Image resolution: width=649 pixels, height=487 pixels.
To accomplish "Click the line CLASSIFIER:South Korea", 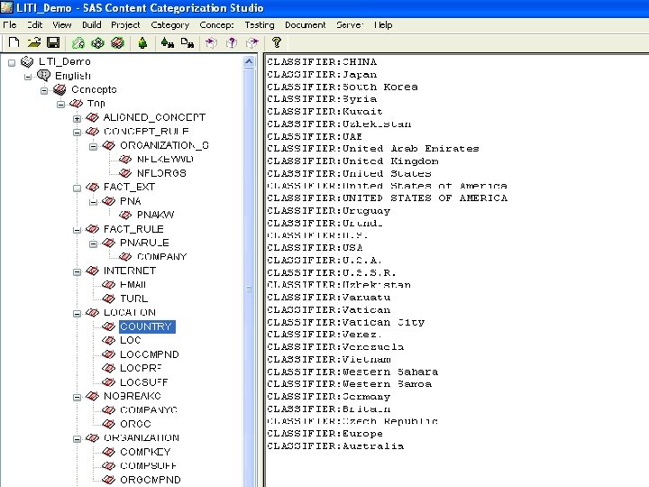I will point(343,87).
